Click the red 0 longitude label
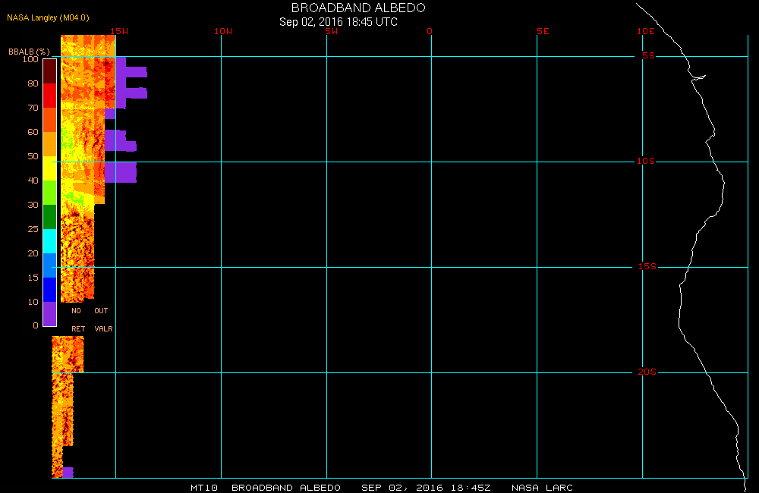This screenshot has height=493, width=759. click(x=430, y=31)
